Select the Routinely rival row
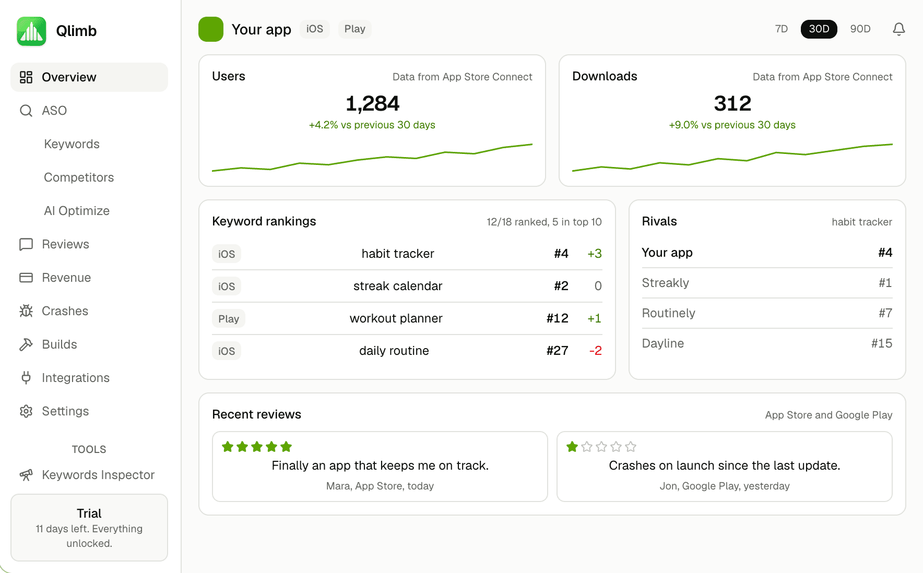 click(767, 313)
